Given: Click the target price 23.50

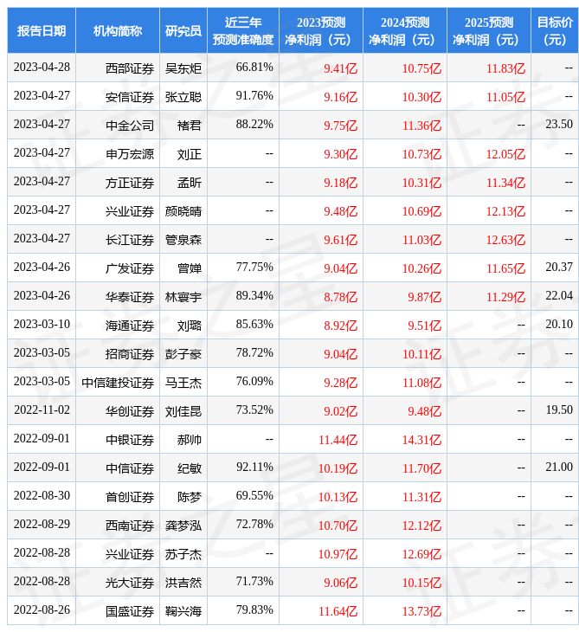Looking at the screenshot, I should click(559, 124).
